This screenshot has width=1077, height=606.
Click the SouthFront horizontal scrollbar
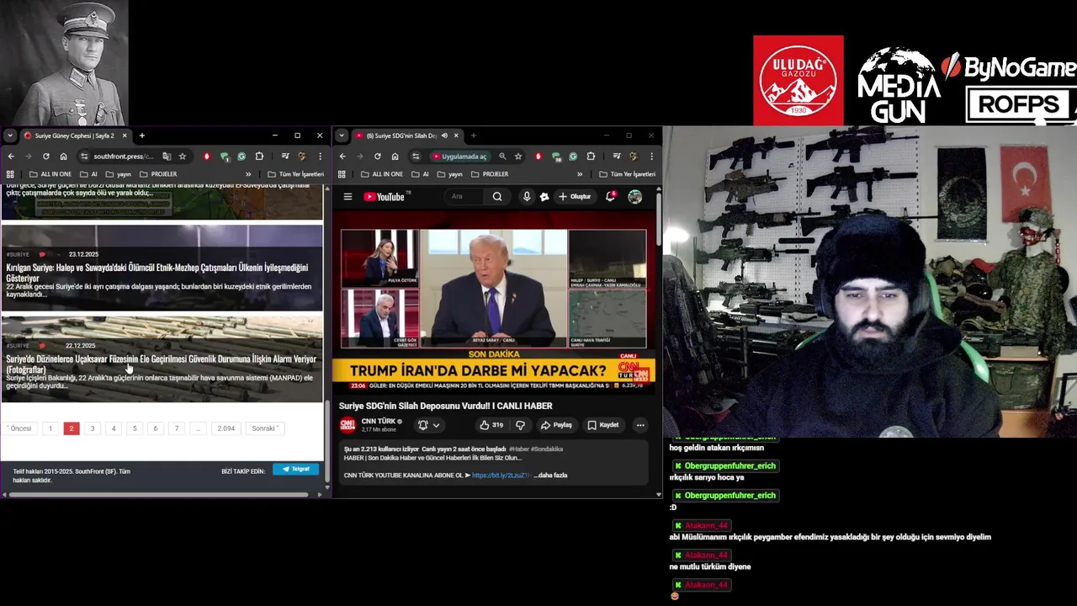click(x=157, y=494)
